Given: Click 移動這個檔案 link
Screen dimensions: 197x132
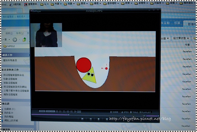Looking at the screenshot, I should (x=11, y=79).
